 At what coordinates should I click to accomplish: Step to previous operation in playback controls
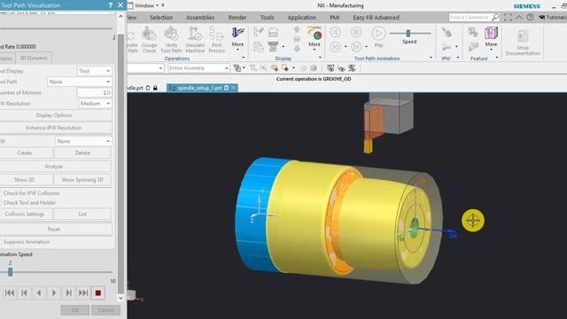[x=24, y=292]
